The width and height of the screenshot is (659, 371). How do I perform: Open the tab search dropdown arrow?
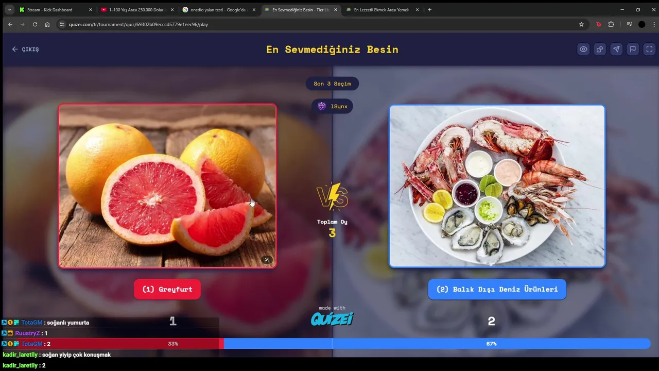tap(9, 10)
